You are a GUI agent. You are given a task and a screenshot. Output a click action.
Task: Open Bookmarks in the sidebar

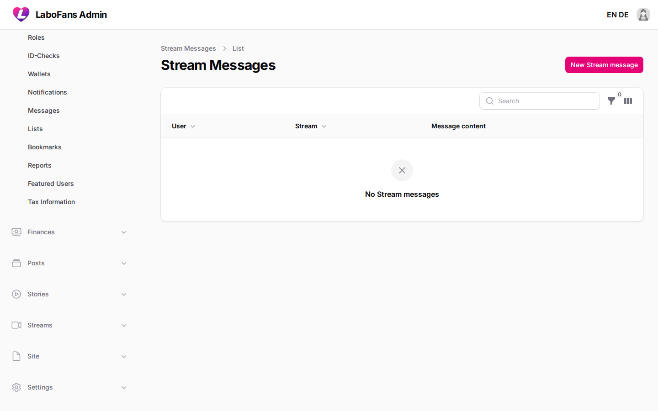point(45,147)
